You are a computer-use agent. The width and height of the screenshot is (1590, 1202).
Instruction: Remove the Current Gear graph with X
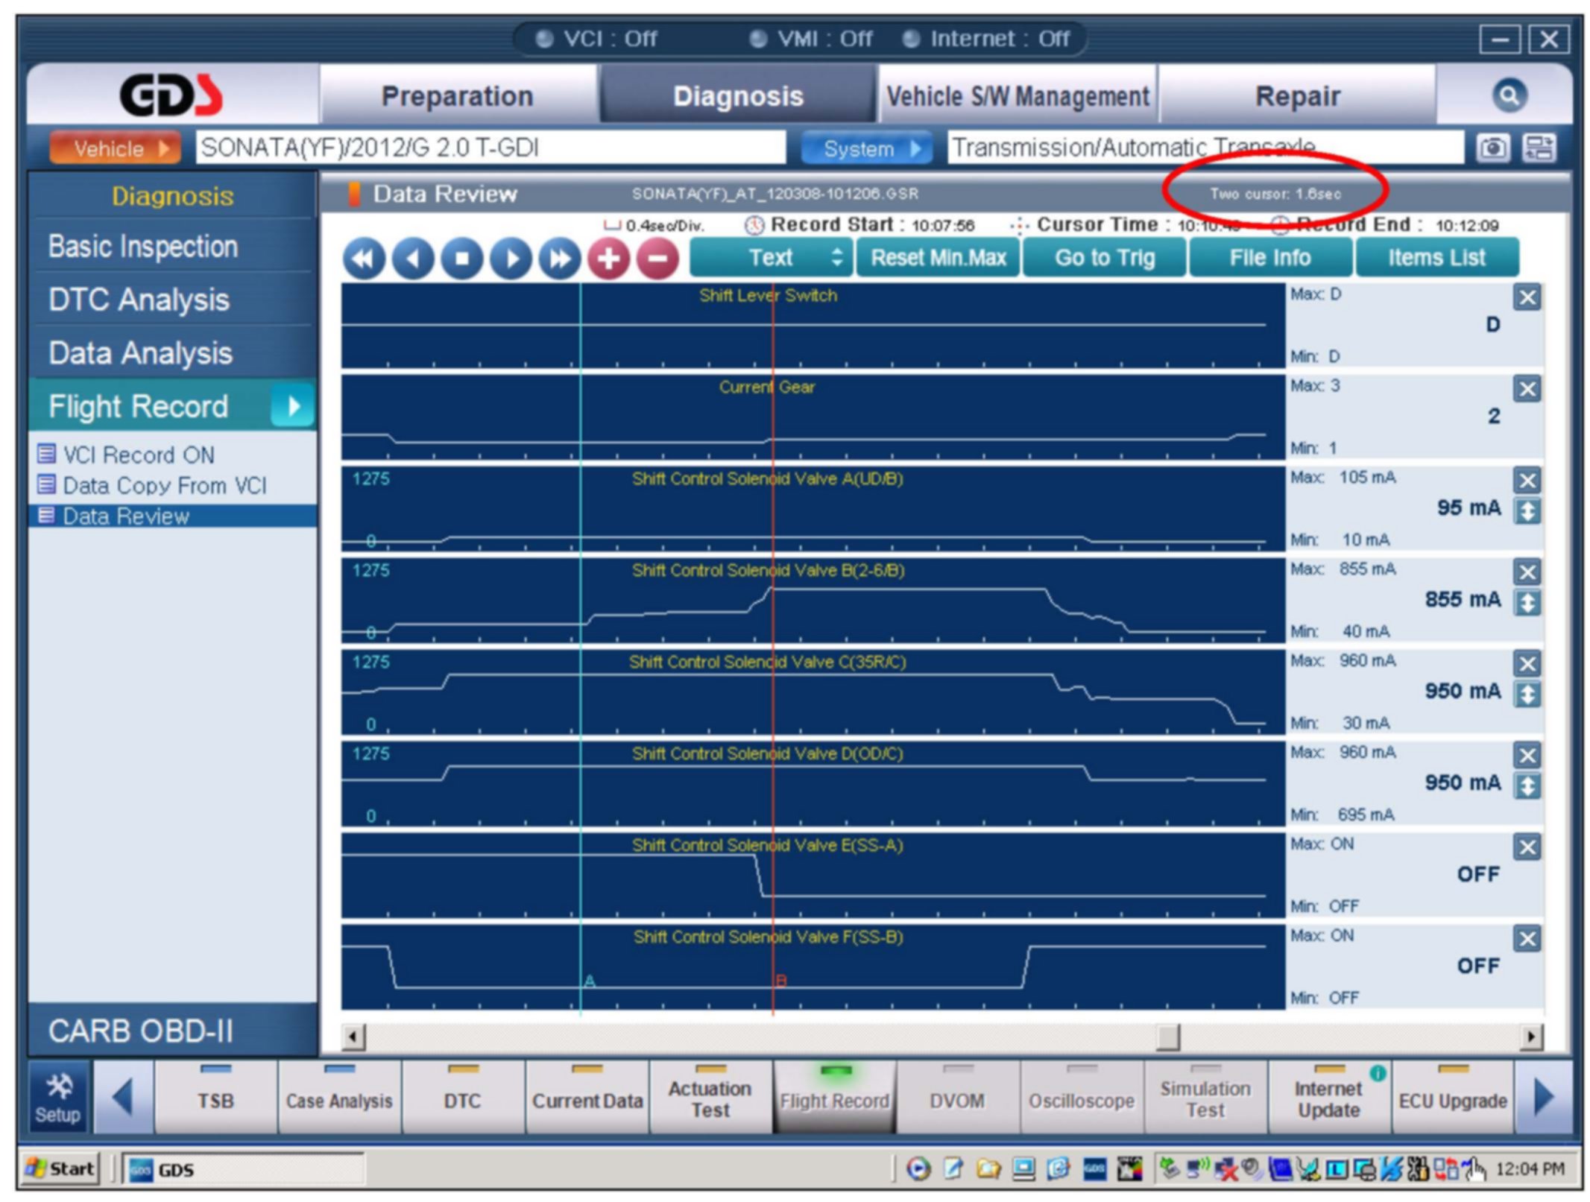[x=1527, y=389]
